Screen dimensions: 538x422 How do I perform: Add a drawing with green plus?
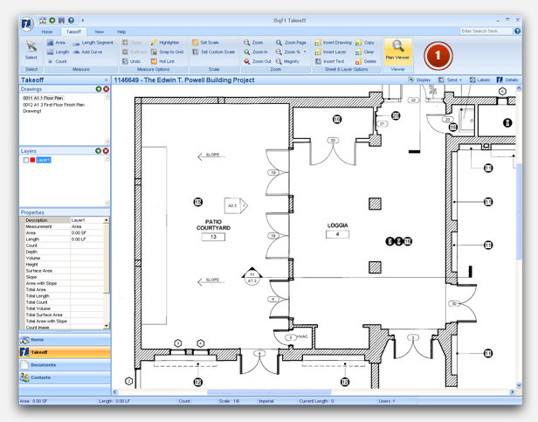coord(99,89)
